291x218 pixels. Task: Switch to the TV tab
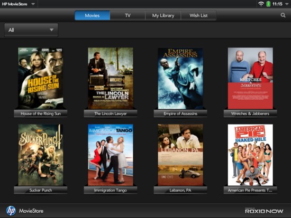128,15
